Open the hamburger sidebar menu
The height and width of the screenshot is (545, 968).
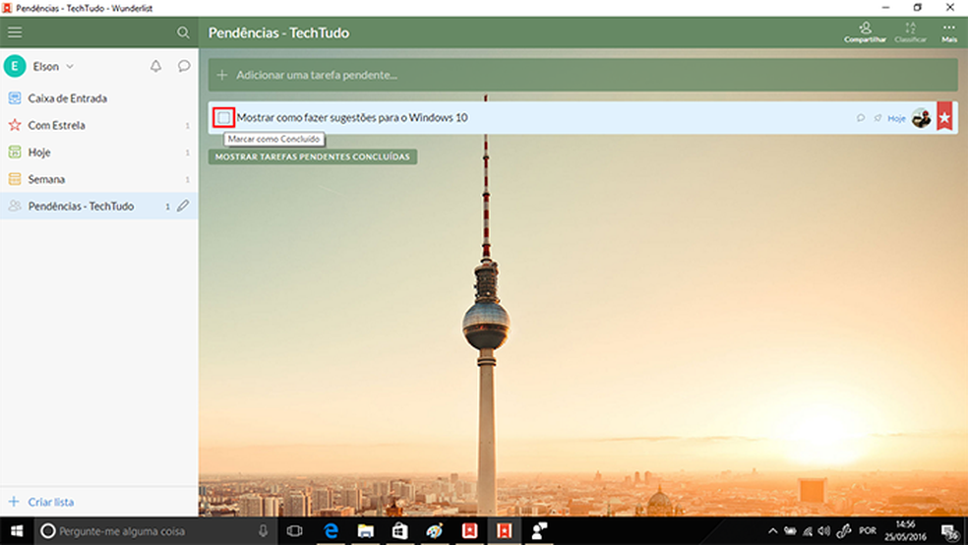point(15,32)
